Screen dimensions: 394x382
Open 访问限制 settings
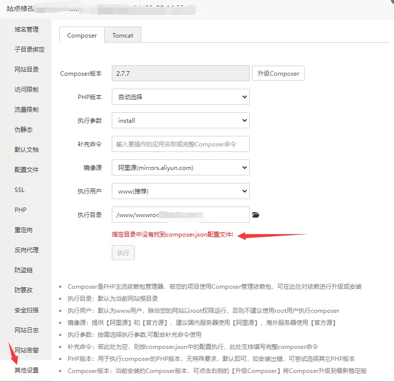click(x=27, y=90)
